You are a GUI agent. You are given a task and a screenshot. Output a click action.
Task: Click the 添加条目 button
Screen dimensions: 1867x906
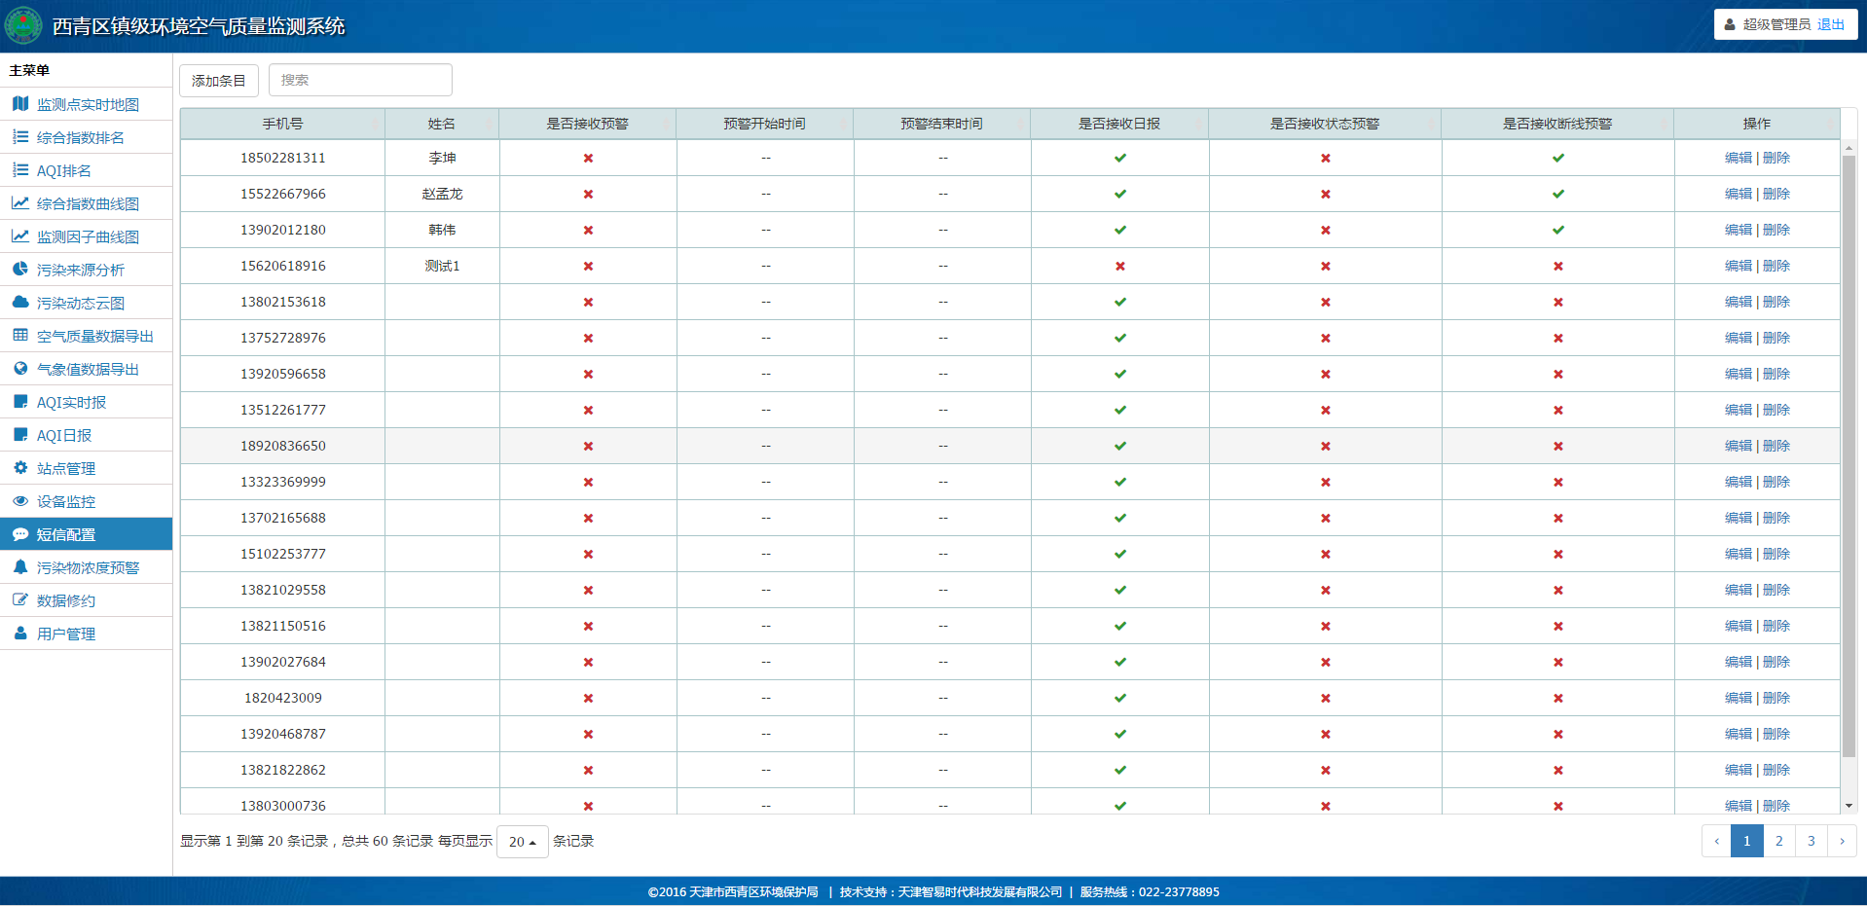pos(219,81)
